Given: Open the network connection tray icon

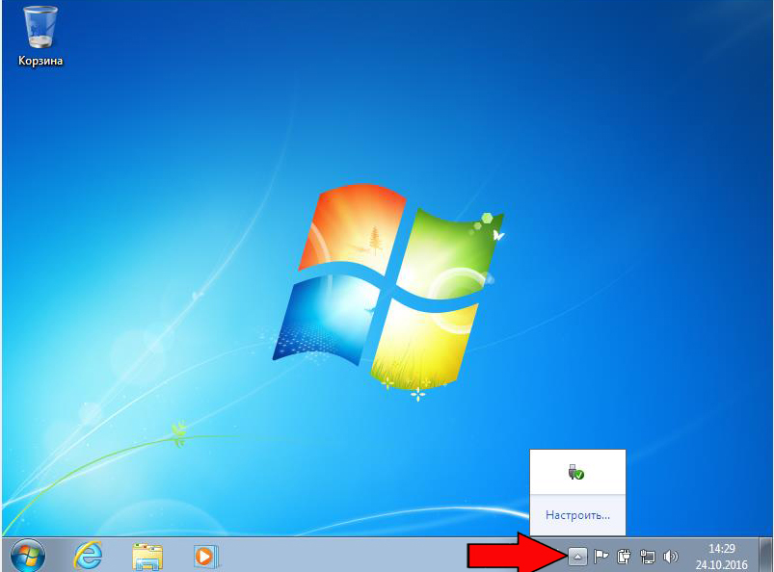Looking at the screenshot, I should click(x=647, y=557).
